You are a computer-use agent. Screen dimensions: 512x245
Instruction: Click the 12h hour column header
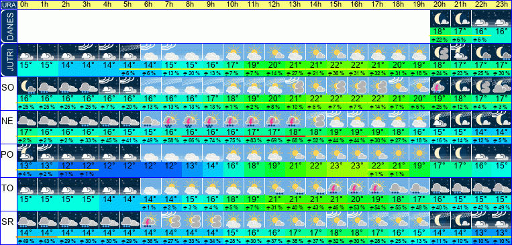click(274, 5)
